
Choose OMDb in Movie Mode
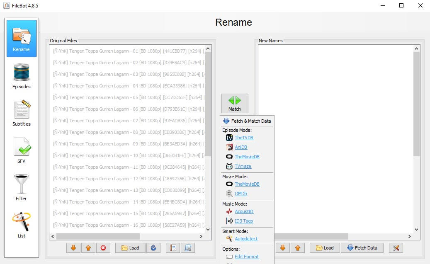click(241, 194)
